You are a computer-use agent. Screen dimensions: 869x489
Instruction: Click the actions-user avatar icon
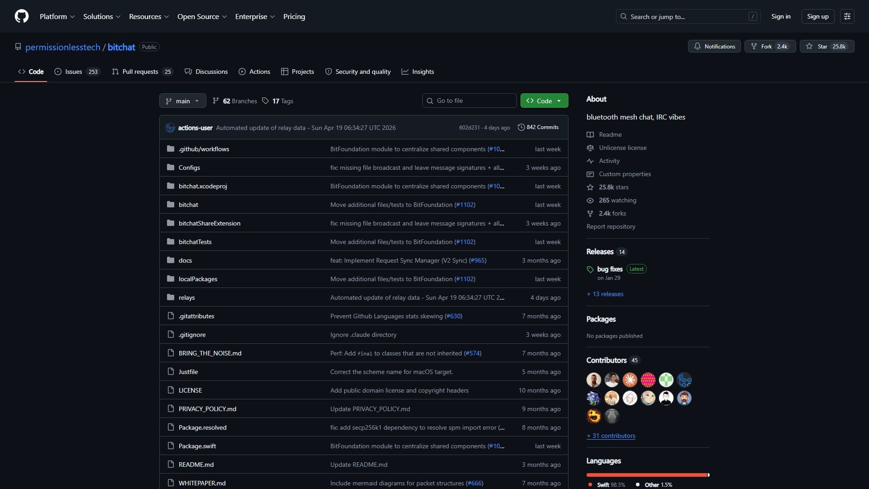tap(170, 128)
